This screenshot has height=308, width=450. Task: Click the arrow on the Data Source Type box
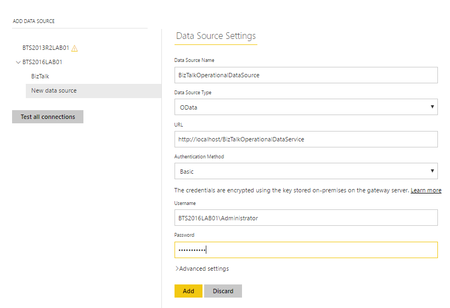[432, 107]
